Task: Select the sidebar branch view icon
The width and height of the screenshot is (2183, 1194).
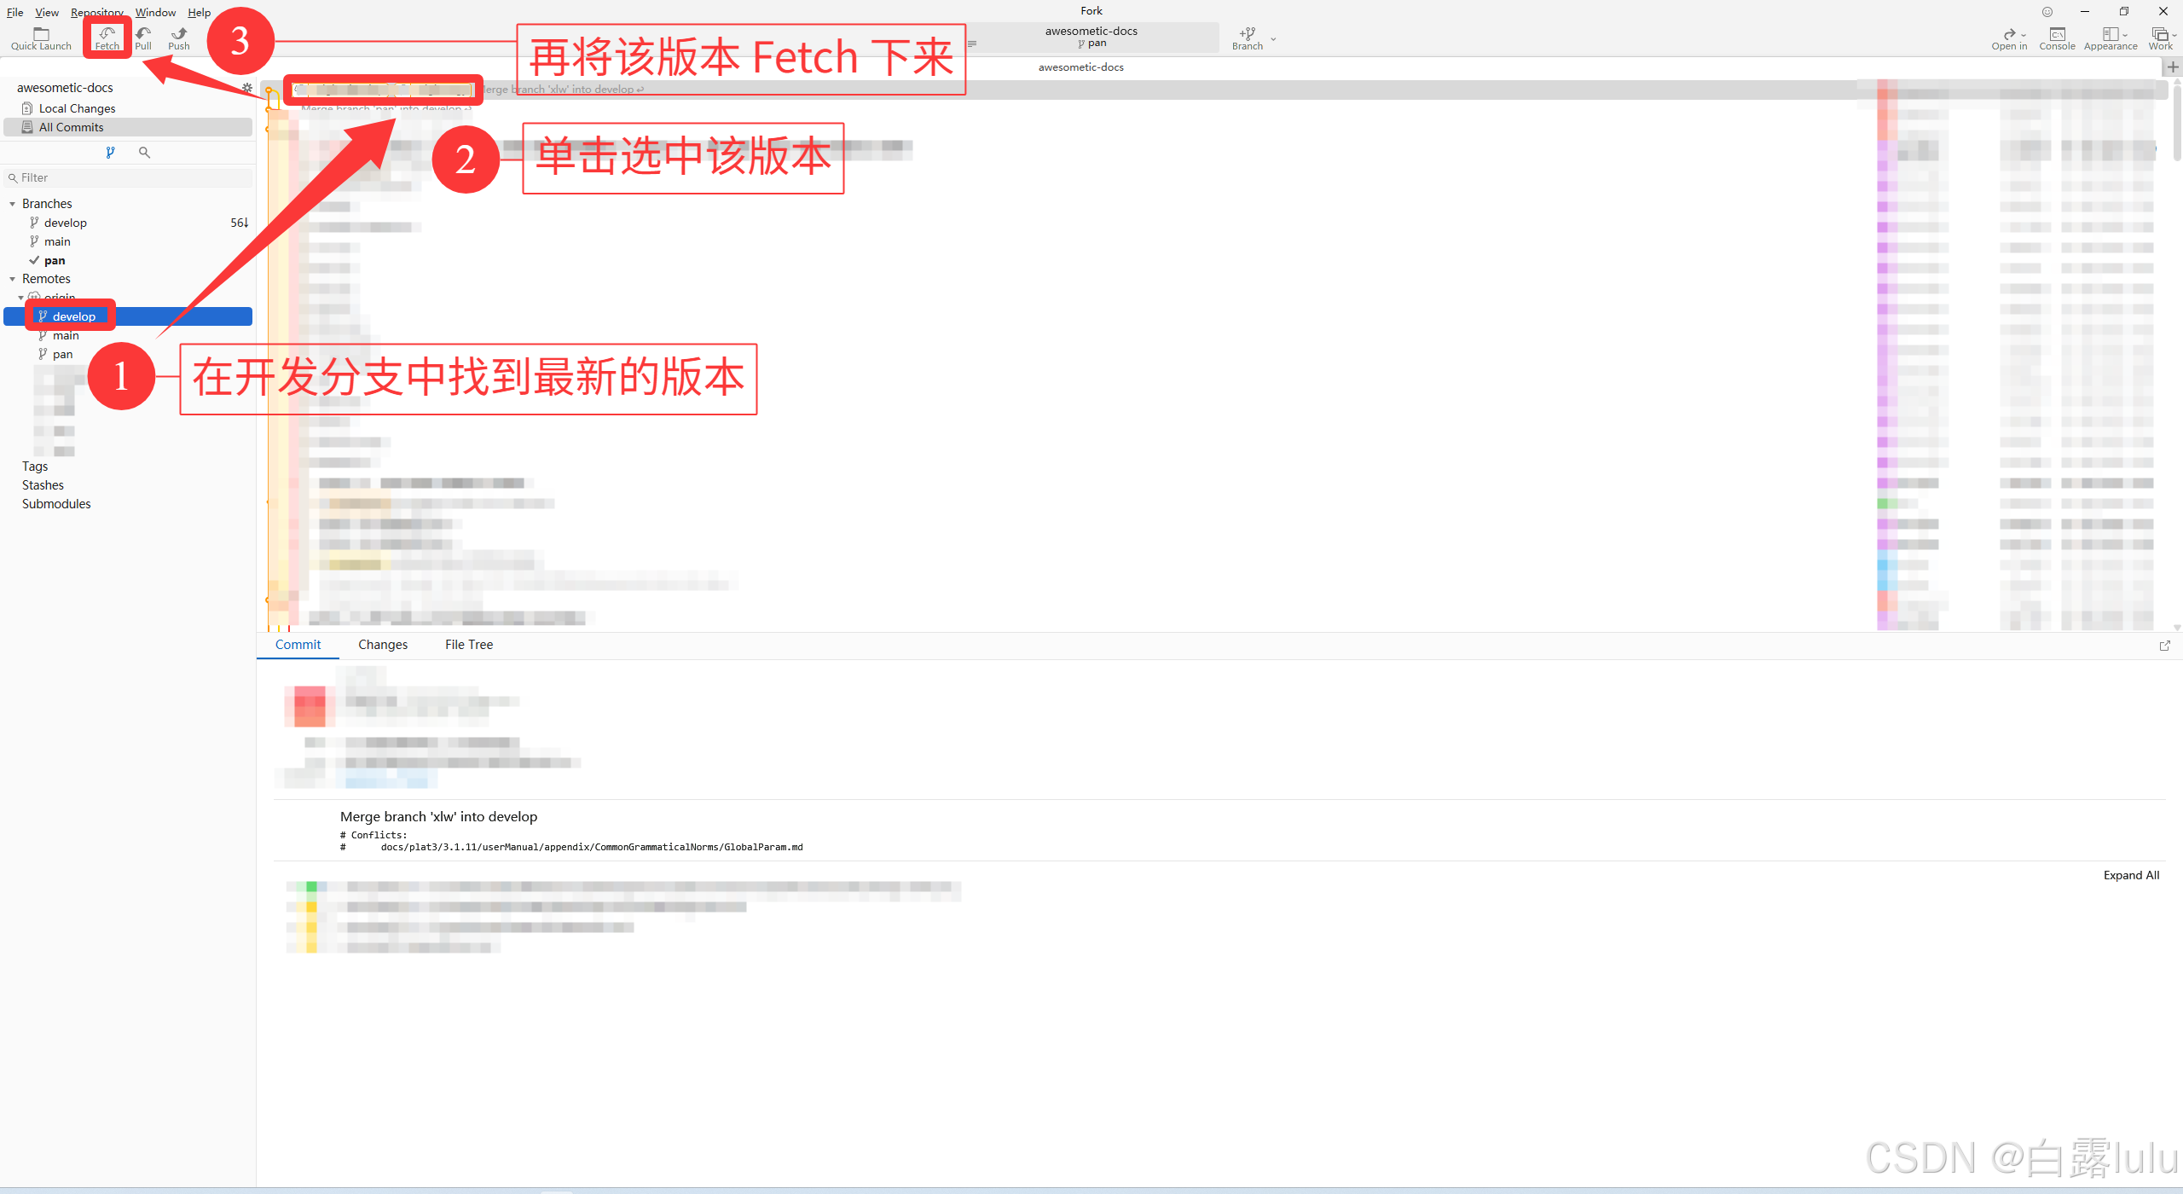Action: click(110, 153)
